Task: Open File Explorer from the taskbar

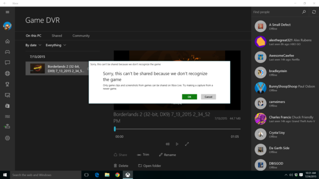Action: [x=107, y=175]
